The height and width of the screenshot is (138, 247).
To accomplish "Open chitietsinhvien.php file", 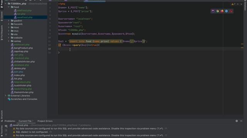I will coord(24,62).
